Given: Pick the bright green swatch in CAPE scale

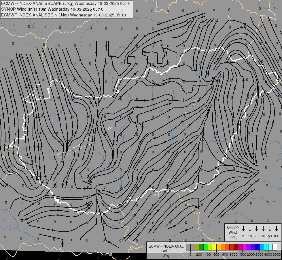Looking at the screenshot, I should pos(206,247).
